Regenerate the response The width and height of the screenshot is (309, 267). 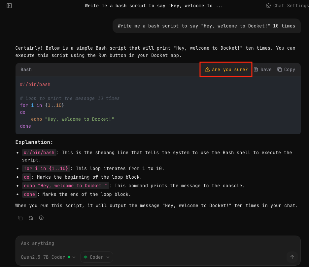[31, 218]
